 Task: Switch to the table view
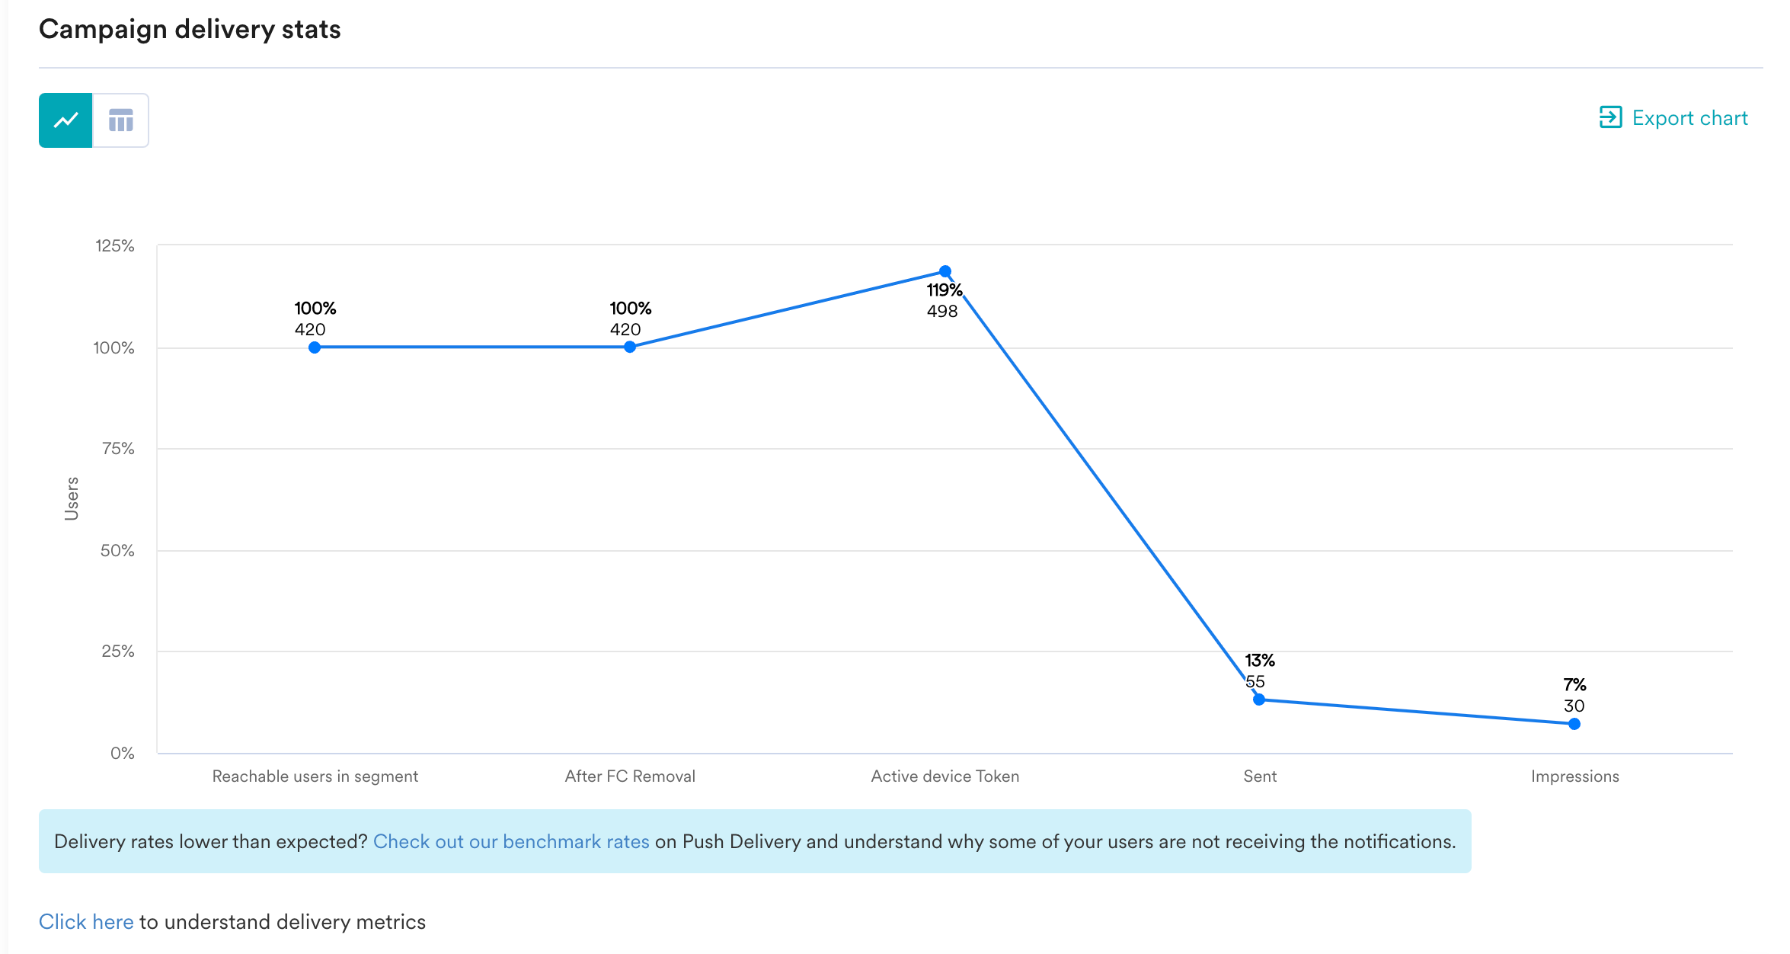coord(120,120)
